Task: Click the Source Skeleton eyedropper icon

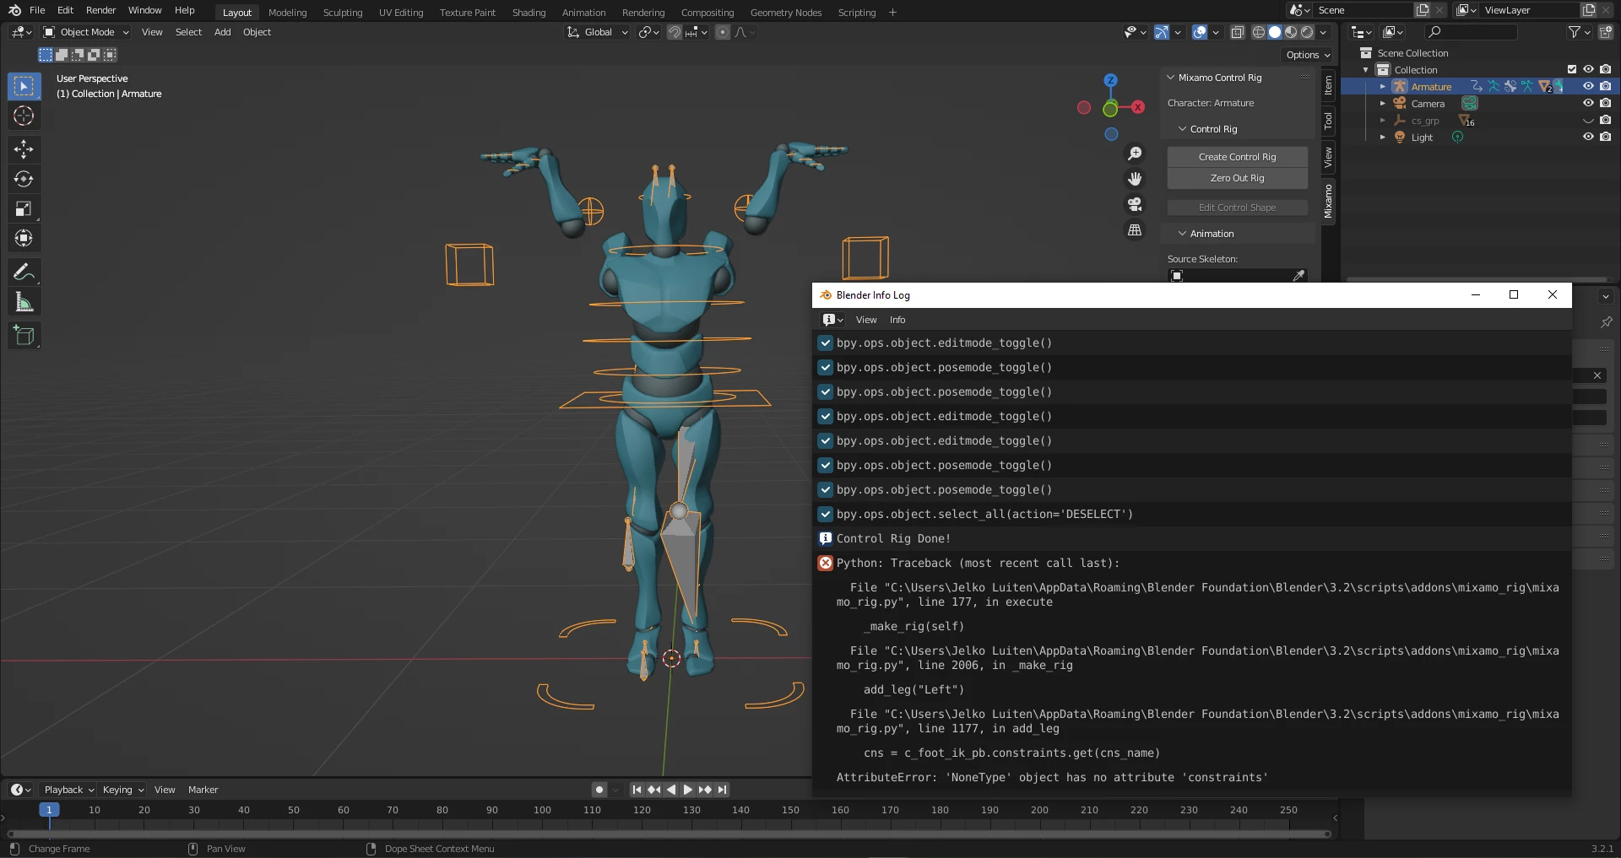Action: point(1298,276)
